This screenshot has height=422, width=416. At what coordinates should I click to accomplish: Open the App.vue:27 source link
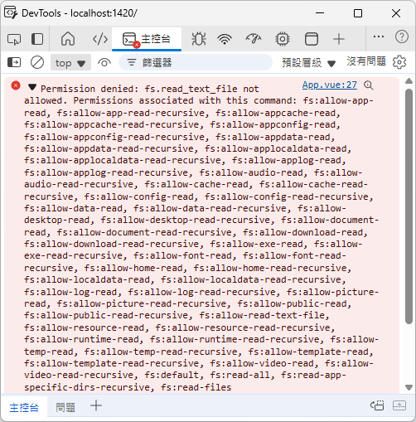(x=330, y=85)
